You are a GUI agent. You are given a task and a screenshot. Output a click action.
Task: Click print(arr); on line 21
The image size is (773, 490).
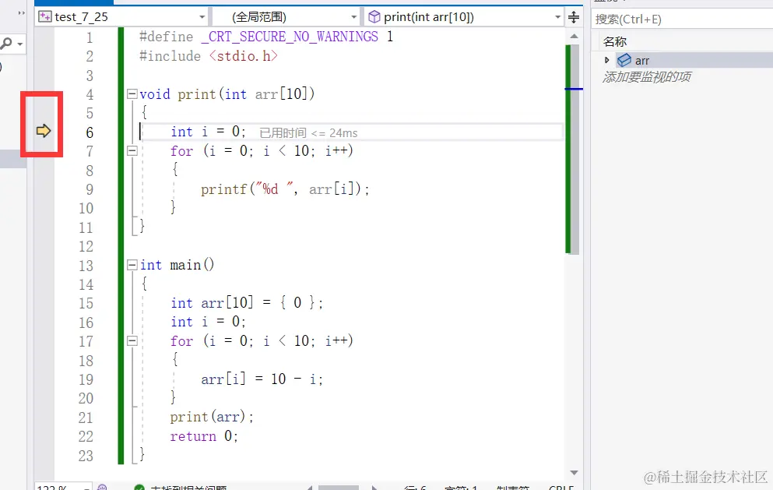(212, 417)
